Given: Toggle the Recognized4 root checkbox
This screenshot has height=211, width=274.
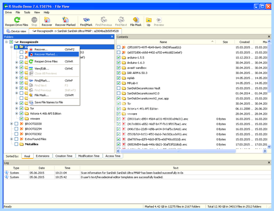Looking at the screenshot, I should 11,42.
